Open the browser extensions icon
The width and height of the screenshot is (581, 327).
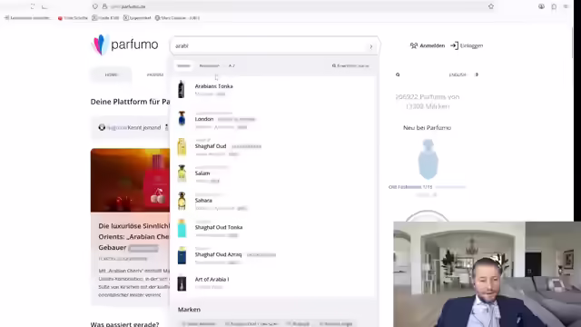coord(554,6)
